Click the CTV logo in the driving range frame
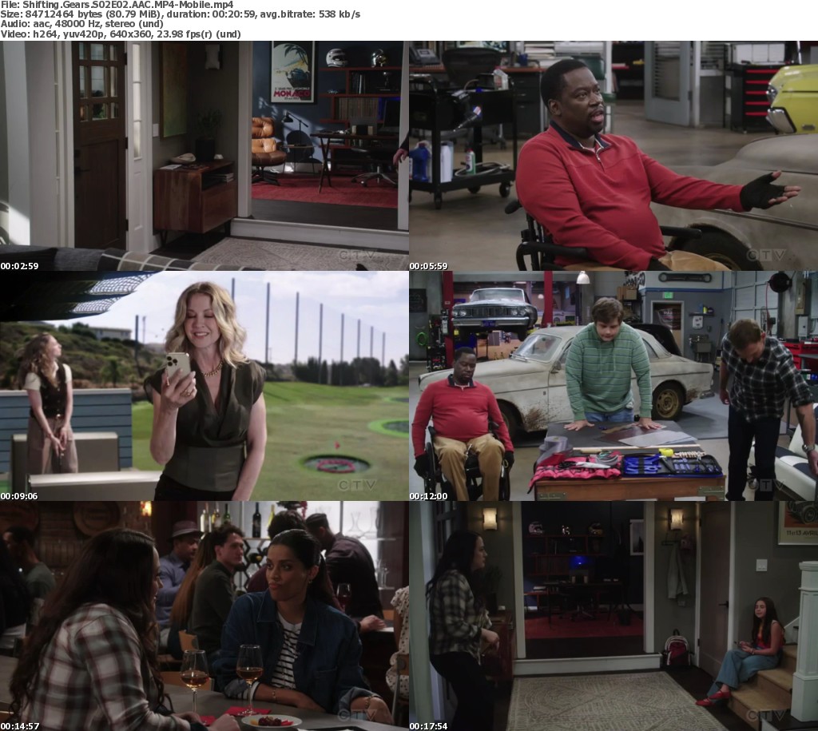The image size is (818, 731). (x=355, y=485)
